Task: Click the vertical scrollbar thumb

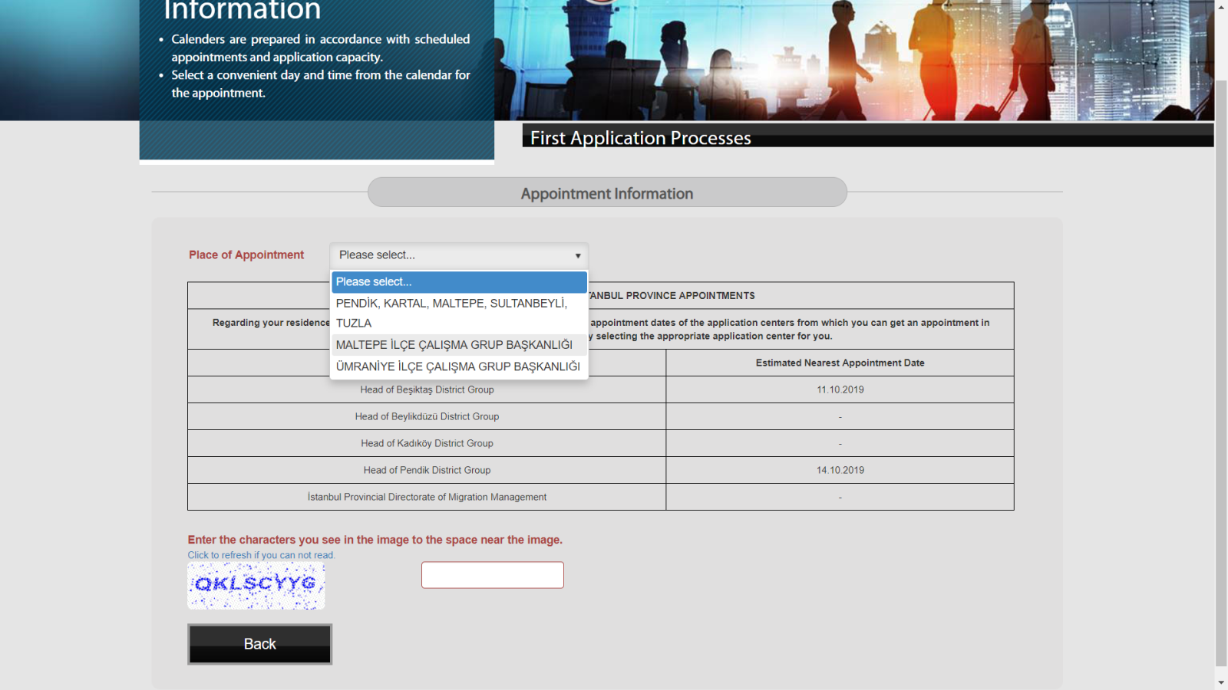Action: [1221, 368]
